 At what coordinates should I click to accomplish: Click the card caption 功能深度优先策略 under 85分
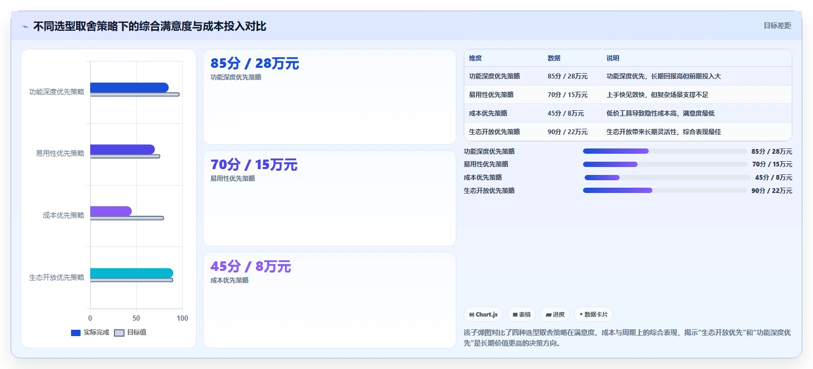(x=236, y=77)
